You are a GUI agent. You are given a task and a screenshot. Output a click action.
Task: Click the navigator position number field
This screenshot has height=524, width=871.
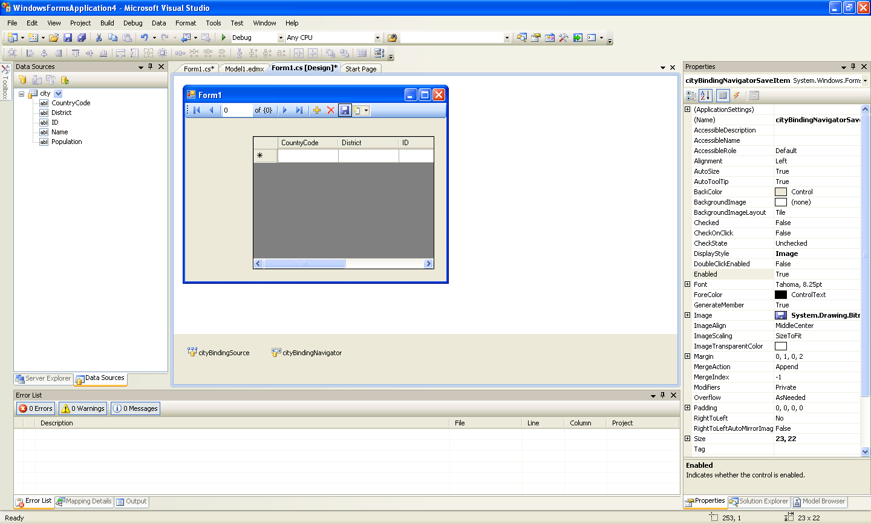[x=237, y=110]
